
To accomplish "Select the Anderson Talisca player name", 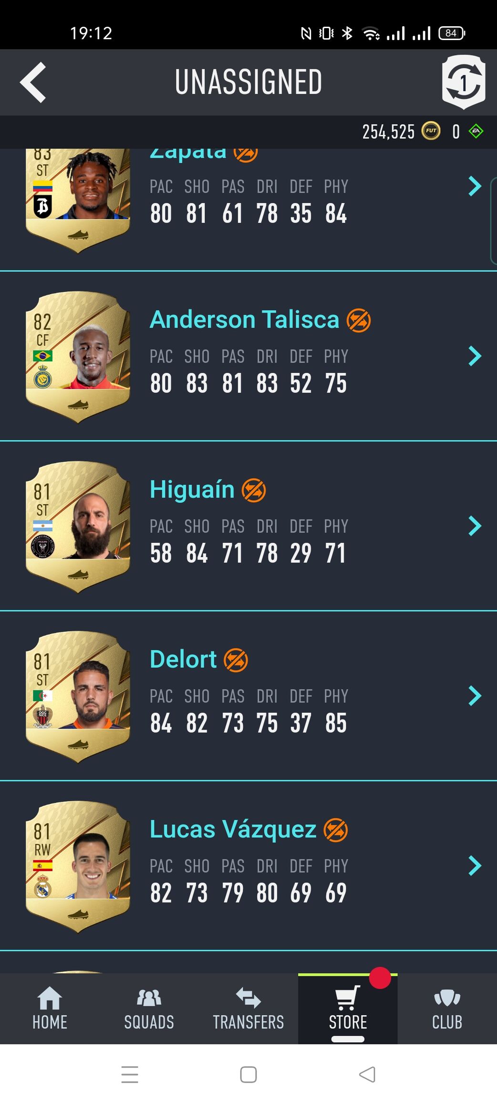I will [244, 319].
